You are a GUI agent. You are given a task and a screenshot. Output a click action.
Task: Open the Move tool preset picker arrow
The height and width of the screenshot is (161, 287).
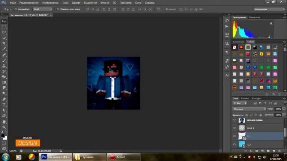tap(11, 9)
